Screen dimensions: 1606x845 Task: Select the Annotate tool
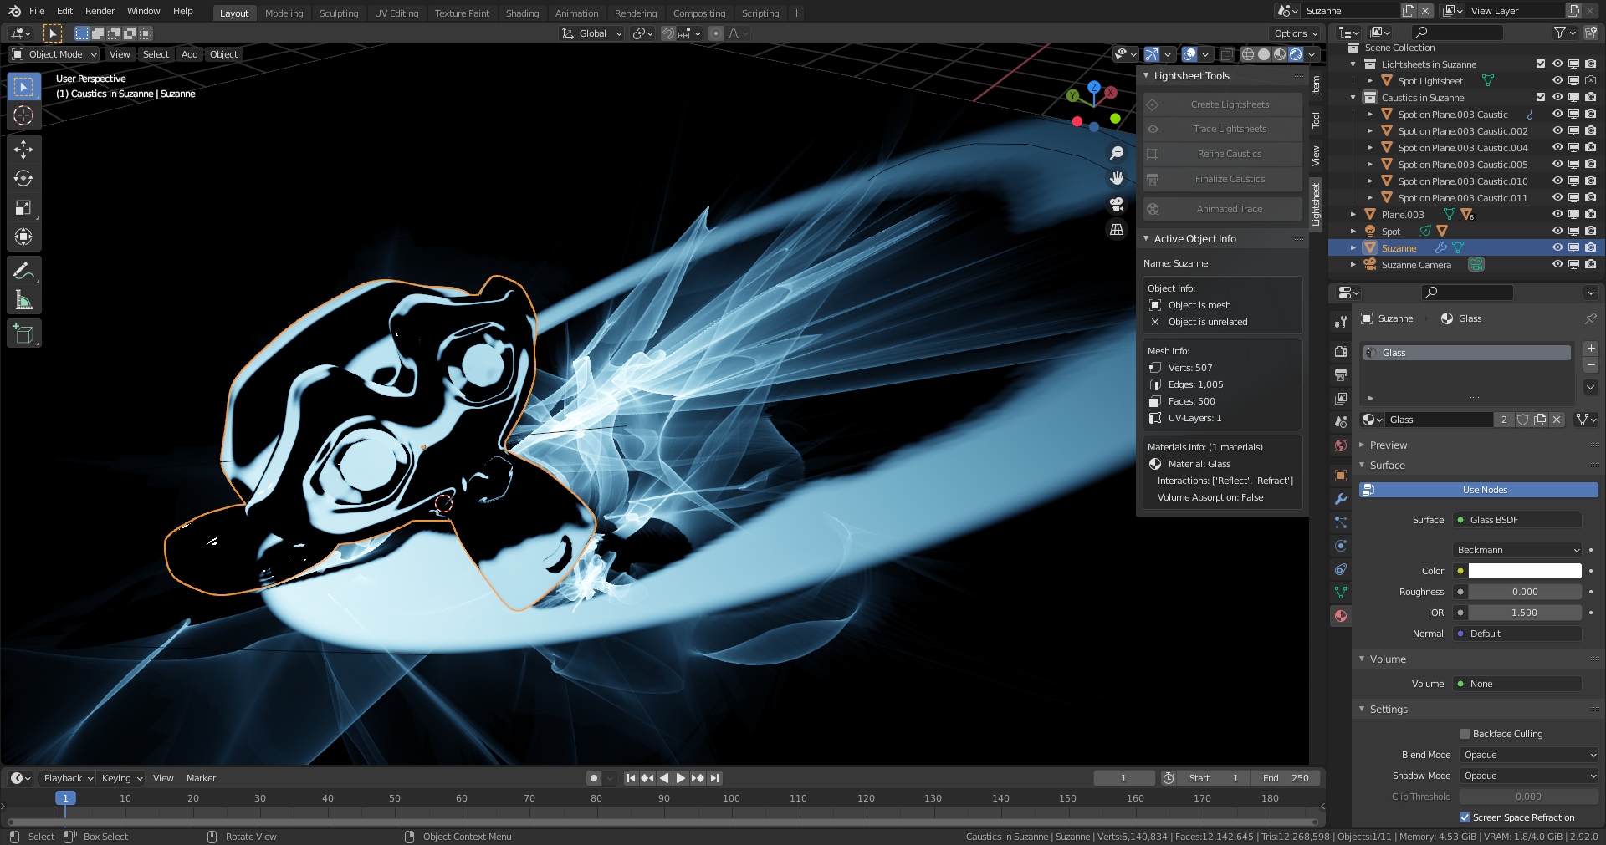coord(23,271)
